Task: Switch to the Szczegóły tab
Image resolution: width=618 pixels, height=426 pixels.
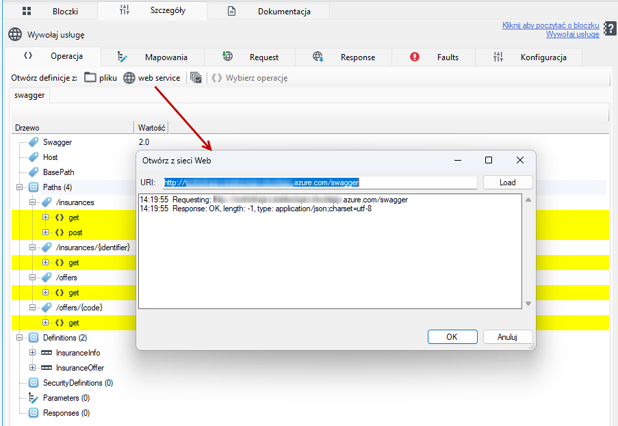Action: pyautogui.click(x=152, y=11)
